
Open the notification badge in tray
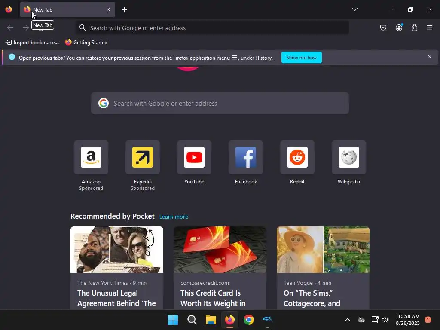click(x=428, y=320)
